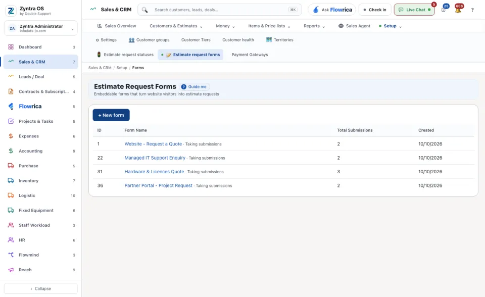Click the search magnifier icon

pos(145,10)
